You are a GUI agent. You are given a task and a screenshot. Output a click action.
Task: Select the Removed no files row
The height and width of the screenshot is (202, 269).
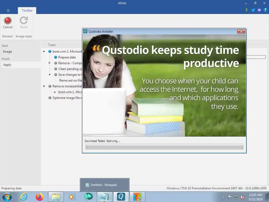[x=70, y=80]
